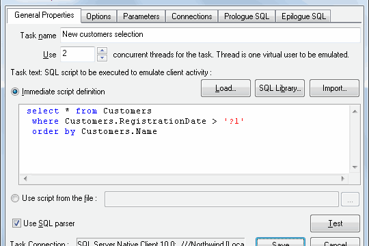This screenshot has width=369, height=246.
Task: Click the script file path field
Action: click(x=221, y=199)
